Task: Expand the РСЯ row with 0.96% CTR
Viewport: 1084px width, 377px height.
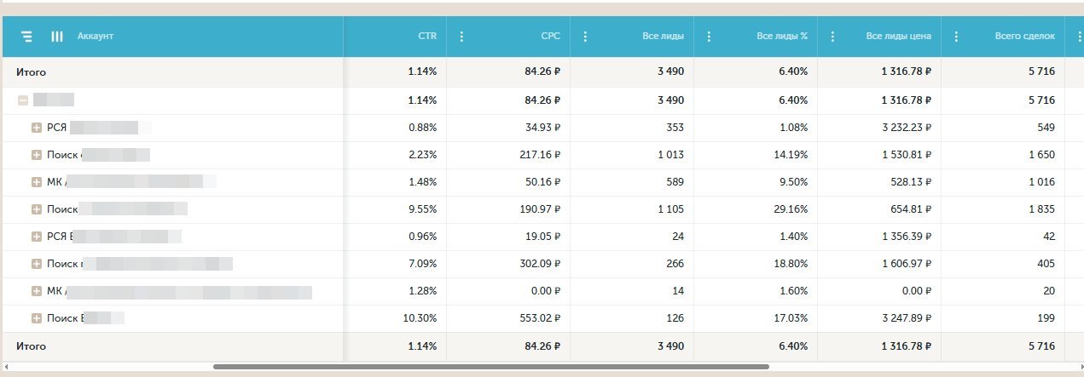Action: tap(37, 237)
